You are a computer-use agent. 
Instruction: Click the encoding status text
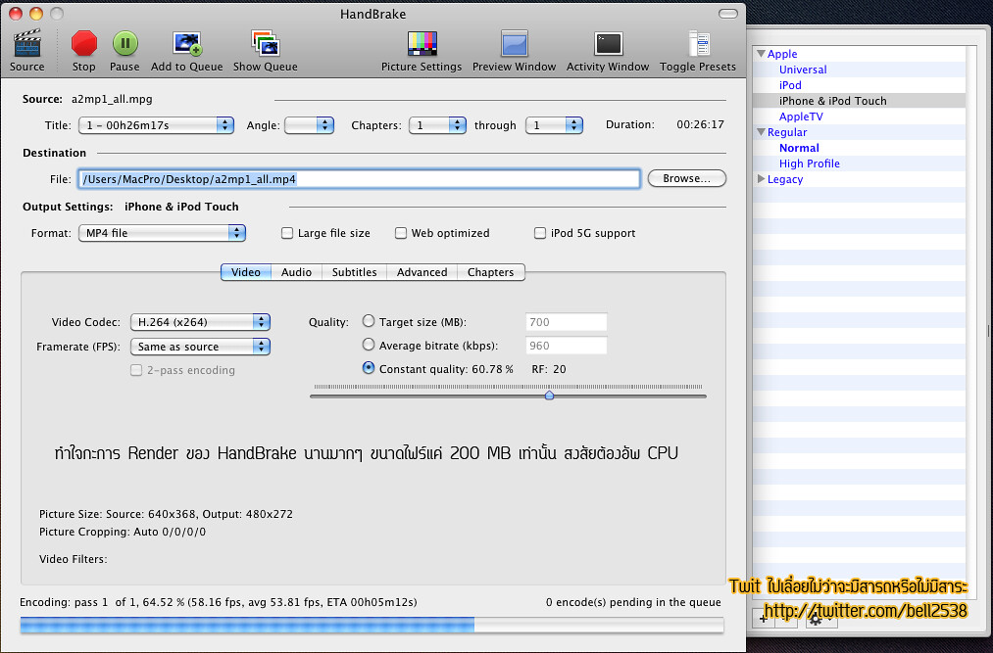point(218,602)
